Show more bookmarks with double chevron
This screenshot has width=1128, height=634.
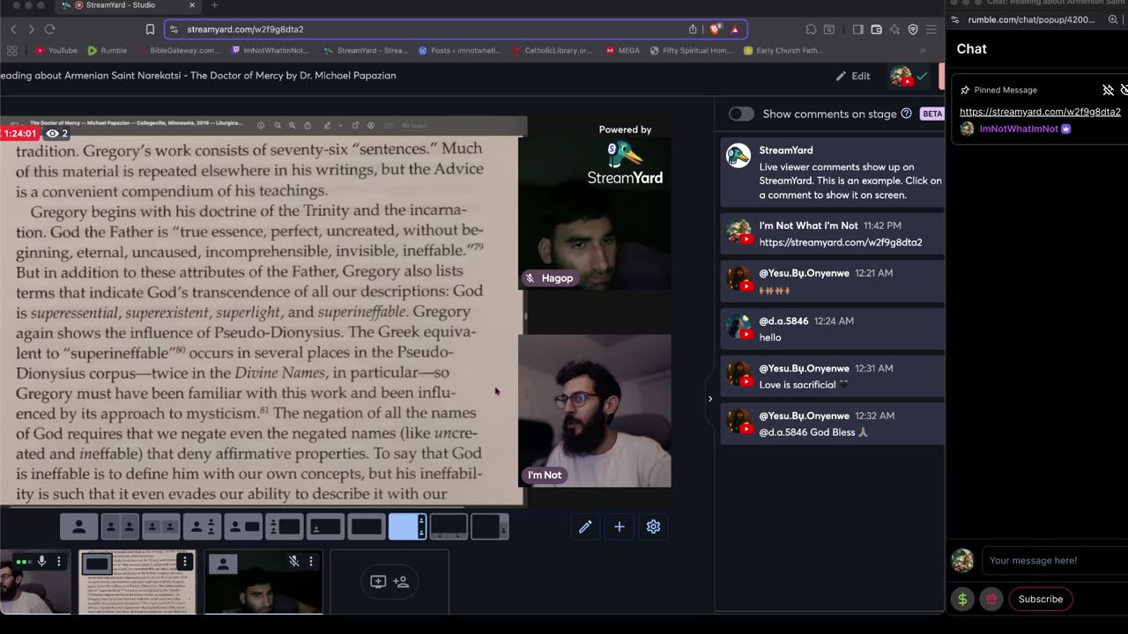point(923,50)
